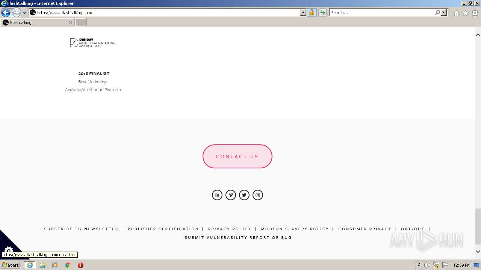Open Subscribe to Newsletter link
The image size is (481, 270).
81,229
